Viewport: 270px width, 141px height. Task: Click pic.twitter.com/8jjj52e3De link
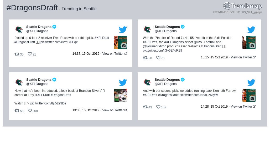pyautogui.click(x=48, y=103)
